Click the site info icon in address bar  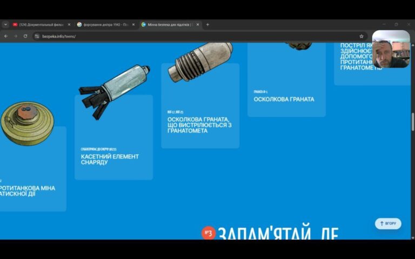click(x=37, y=36)
